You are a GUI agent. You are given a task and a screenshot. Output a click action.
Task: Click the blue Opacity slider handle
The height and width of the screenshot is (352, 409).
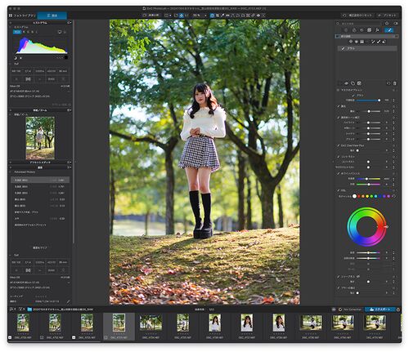[x=379, y=100]
